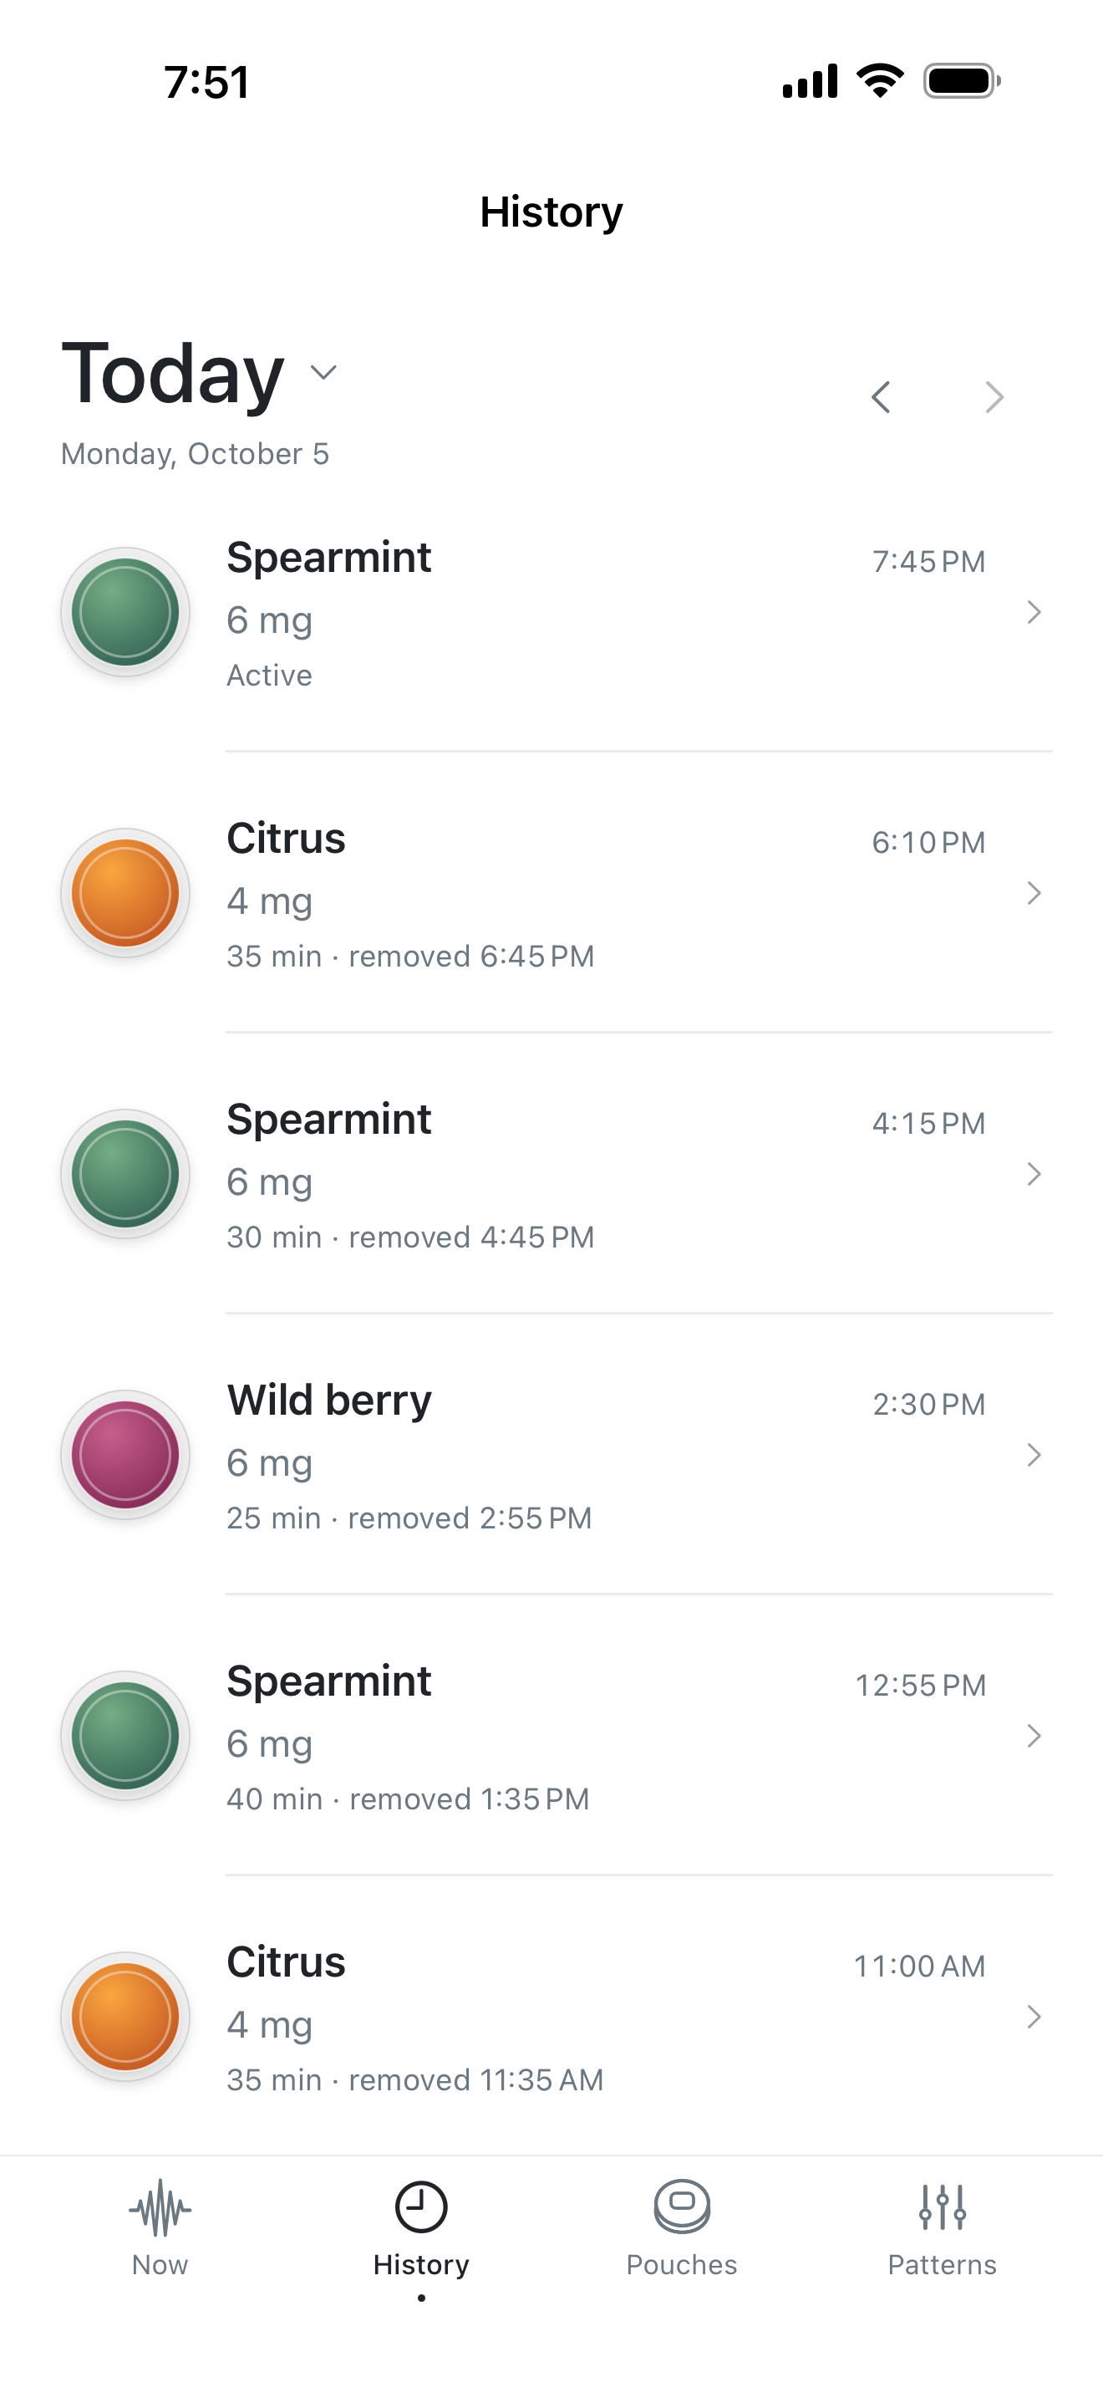This screenshot has width=1103, height=2398.
Task: Tap the green Spearmint pouch icon at 12:55 PM
Action: [x=125, y=1736]
